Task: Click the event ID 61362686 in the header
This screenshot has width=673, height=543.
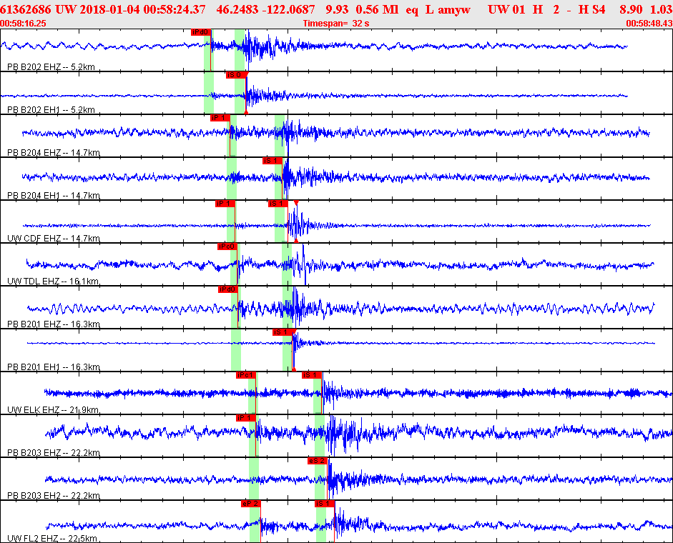Action: click(x=25, y=9)
